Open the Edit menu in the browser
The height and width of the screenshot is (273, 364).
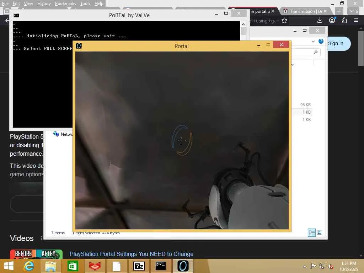click(16, 4)
